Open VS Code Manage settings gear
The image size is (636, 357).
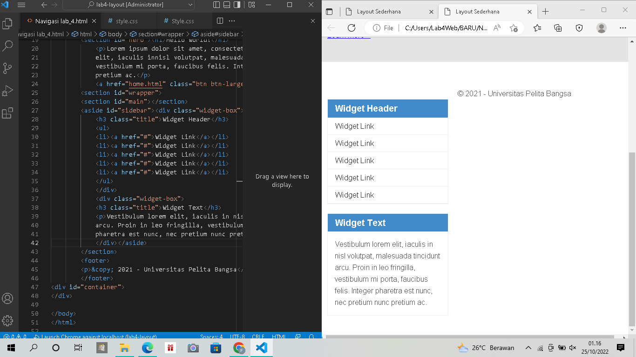click(x=7, y=321)
